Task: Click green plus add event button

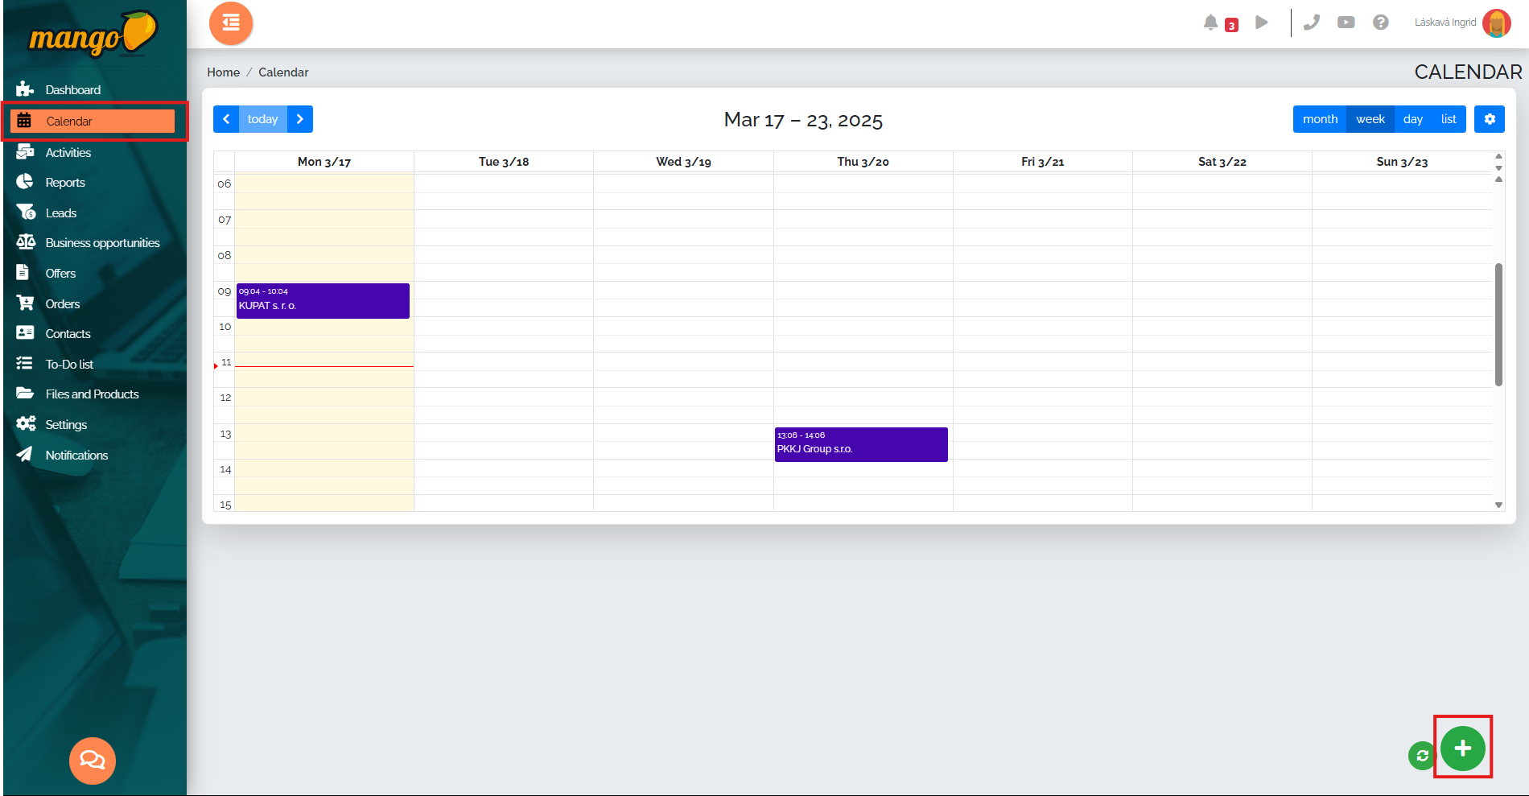Action: pyautogui.click(x=1463, y=749)
